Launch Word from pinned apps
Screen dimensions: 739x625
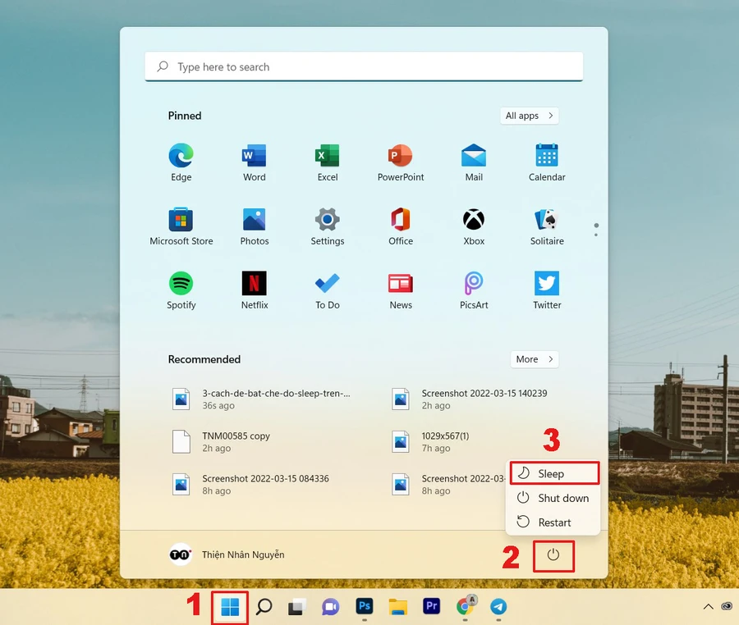point(254,162)
